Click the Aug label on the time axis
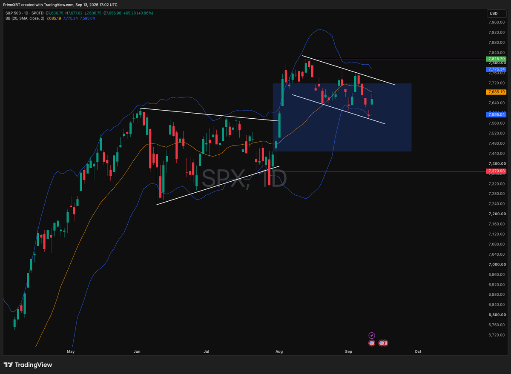This screenshot has height=374, width=511. click(x=279, y=352)
